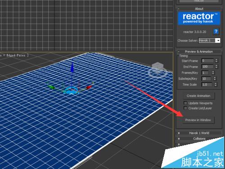This screenshot has width=225, height=169.
Task: Enable Create List/Layer checkbox
Action: tap(185, 108)
